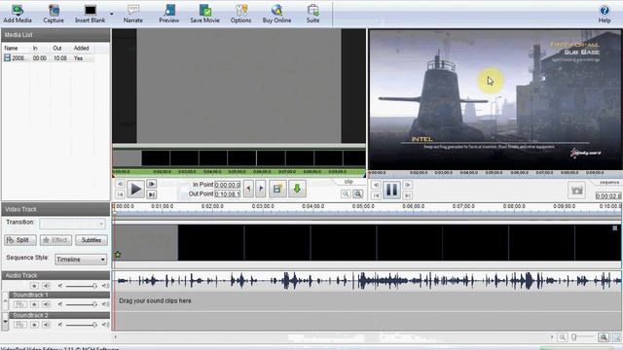The image size is (623, 350).
Task: Open the Insert Blank dropdown arrow
Action: tap(112, 15)
